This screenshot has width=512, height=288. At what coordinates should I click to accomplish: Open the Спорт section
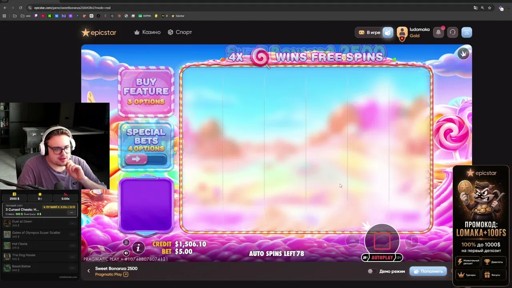click(180, 32)
